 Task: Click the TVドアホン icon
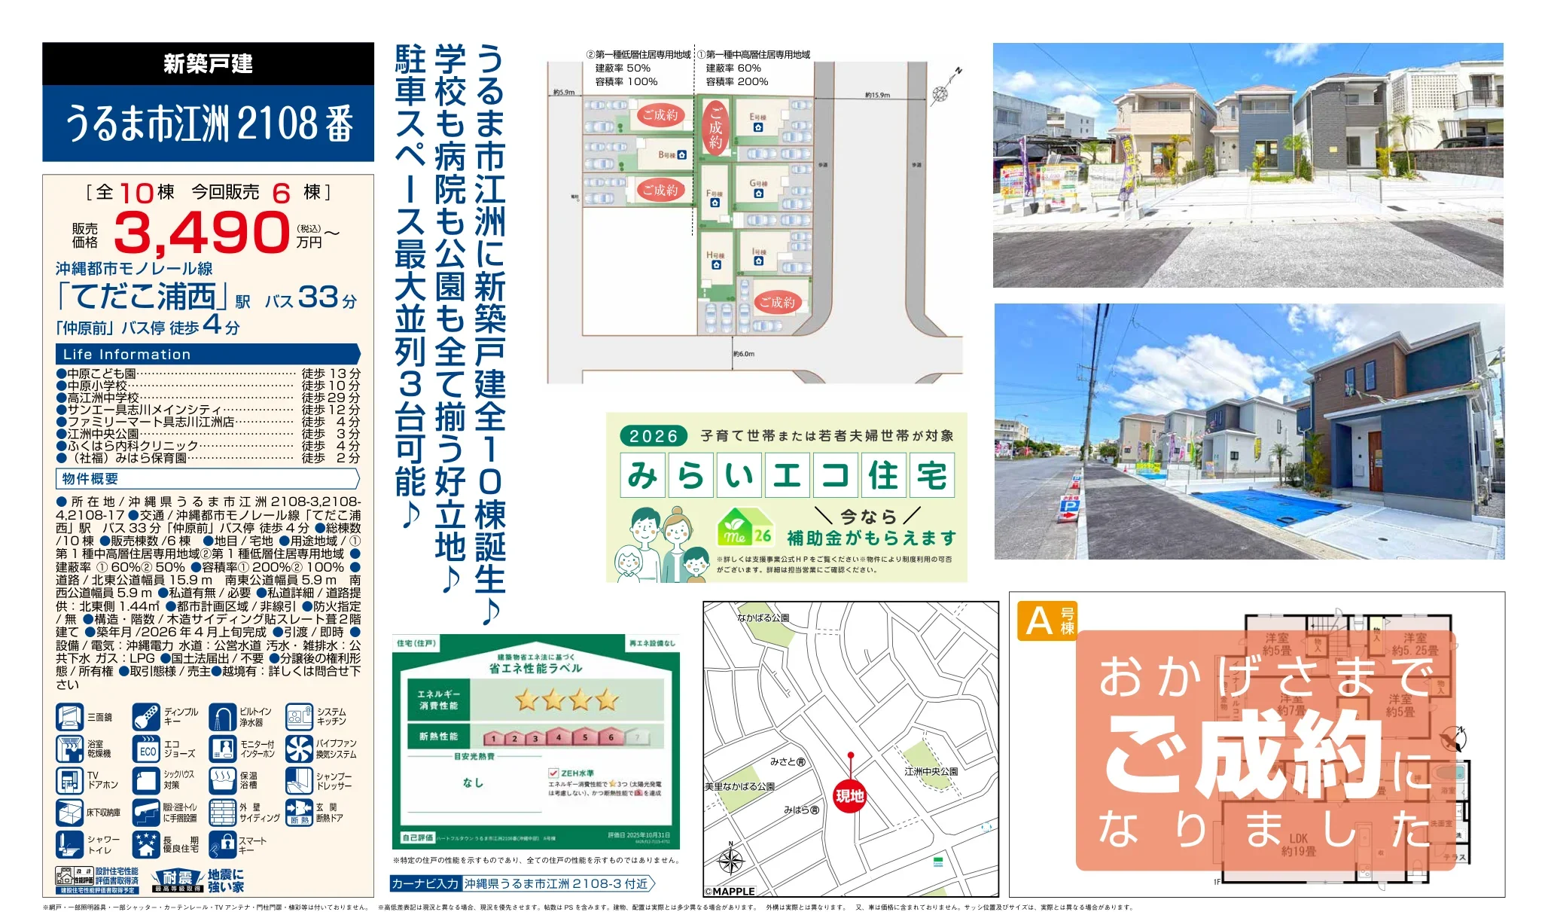[x=69, y=781]
